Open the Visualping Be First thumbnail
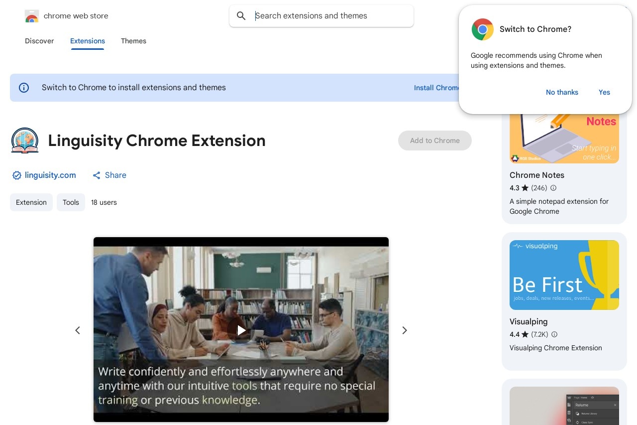The width and height of the screenshot is (637, 425). click(x=564, y=275)
